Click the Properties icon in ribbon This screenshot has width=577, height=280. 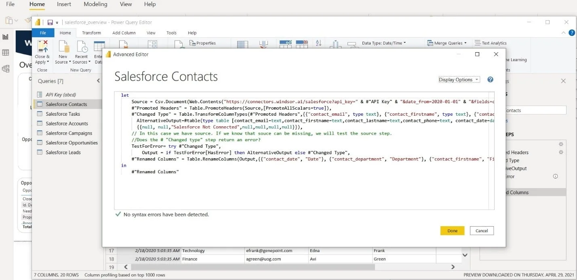(x=192, y=43)
